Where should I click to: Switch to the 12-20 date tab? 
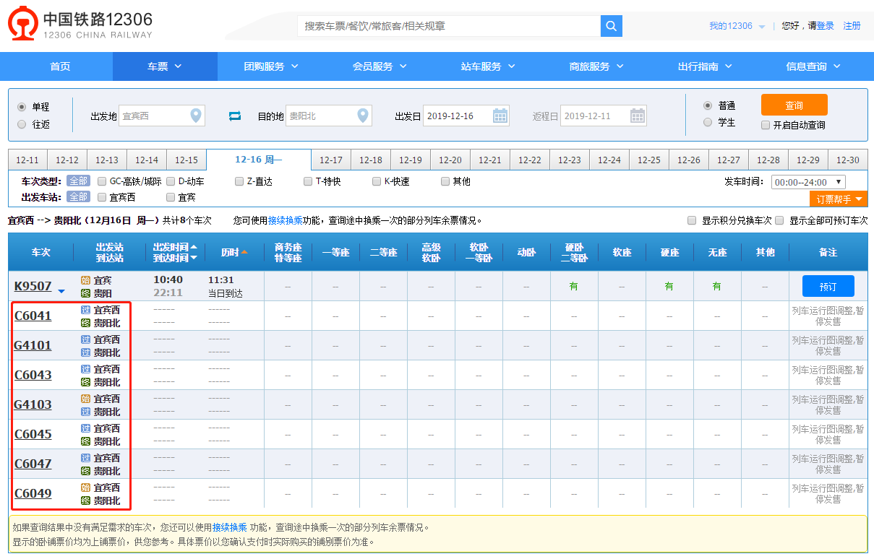(x=450, y=160)
